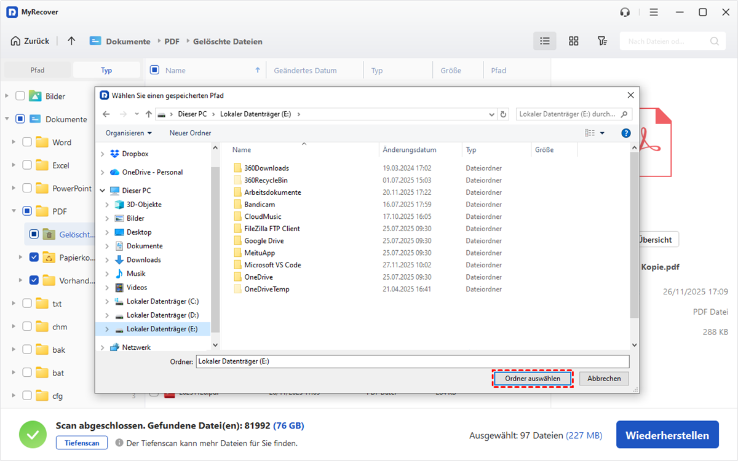Select Downloads in the navigation tree
738x461 pixels.
143,260
